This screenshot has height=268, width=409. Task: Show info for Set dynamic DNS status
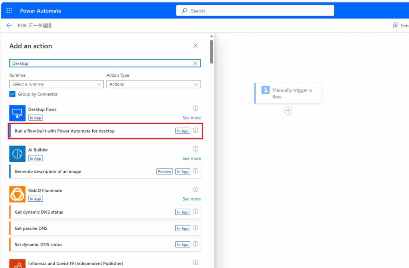195,244
